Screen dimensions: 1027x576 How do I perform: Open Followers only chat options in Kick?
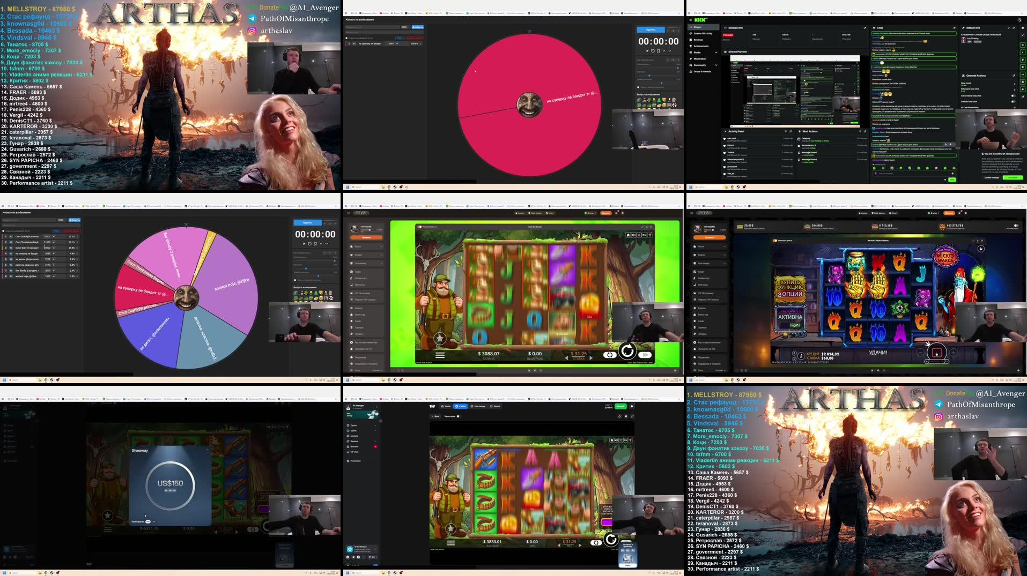[x=1015, y=89]
